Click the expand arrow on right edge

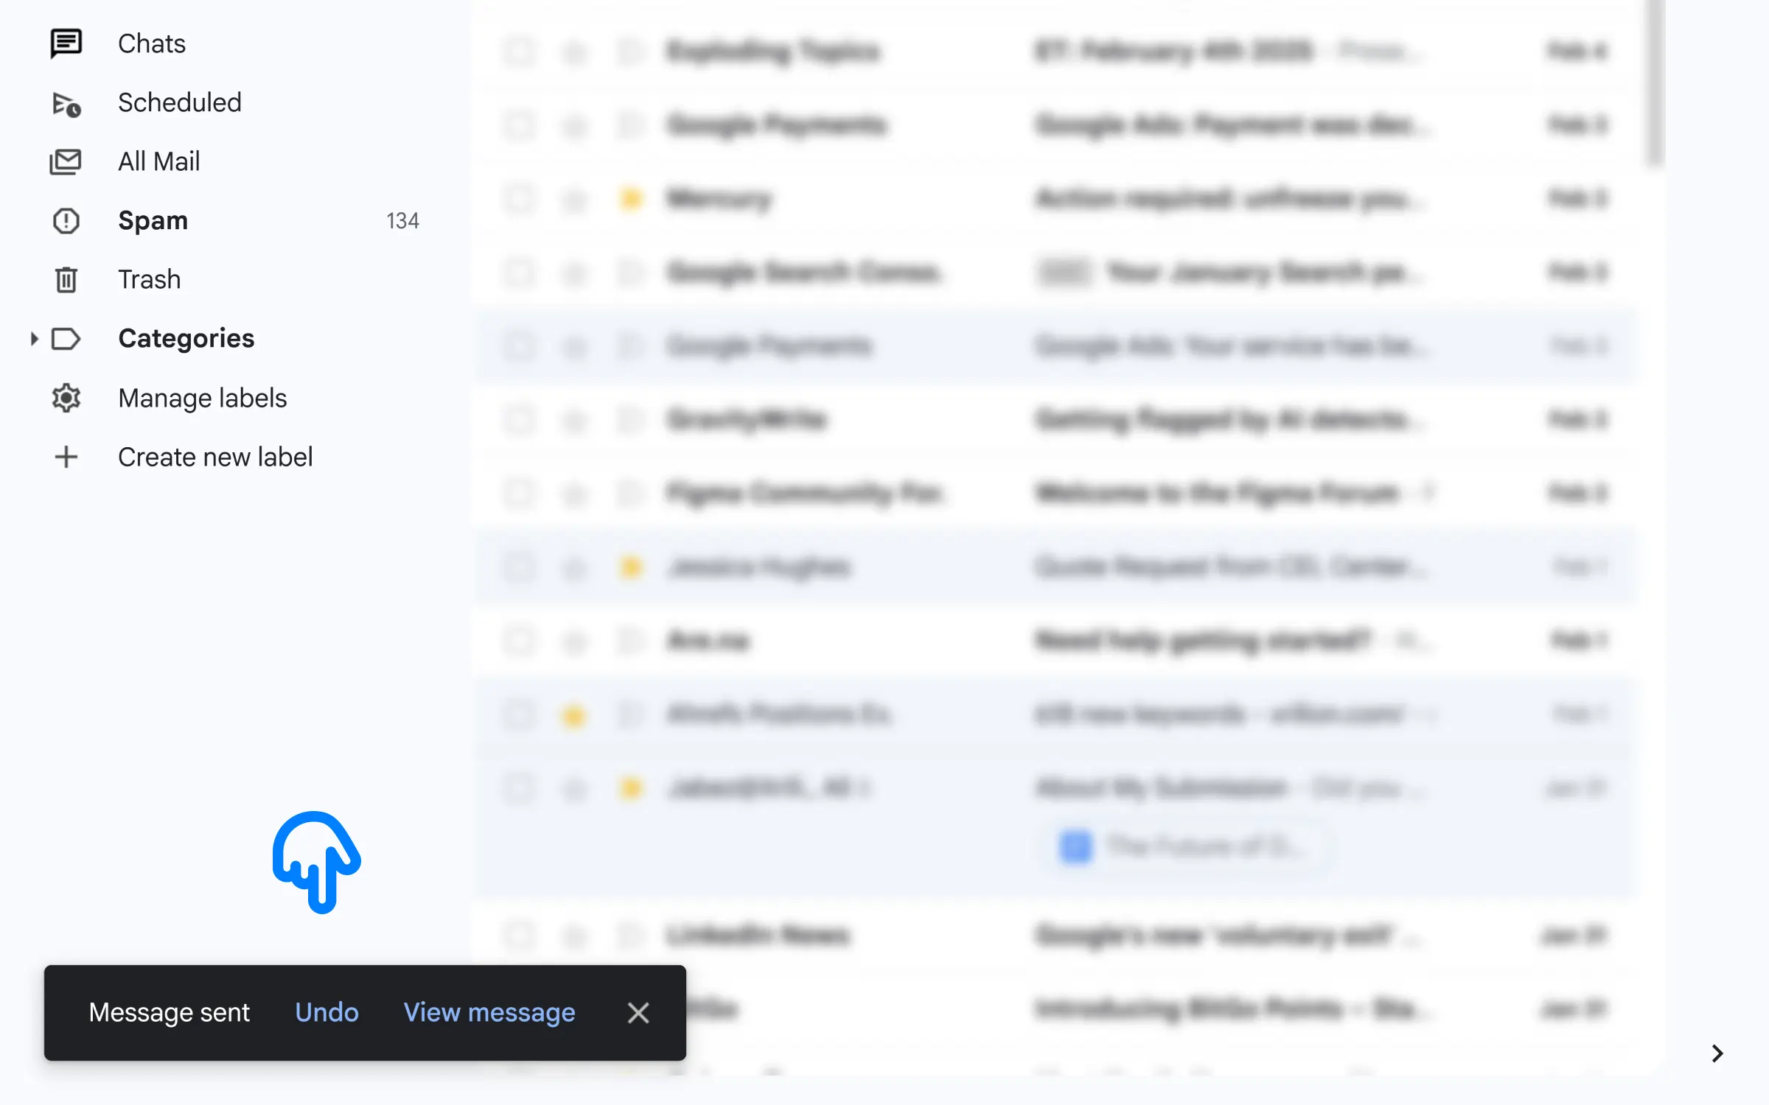pyautogui.click(x=1717, y=1054)
